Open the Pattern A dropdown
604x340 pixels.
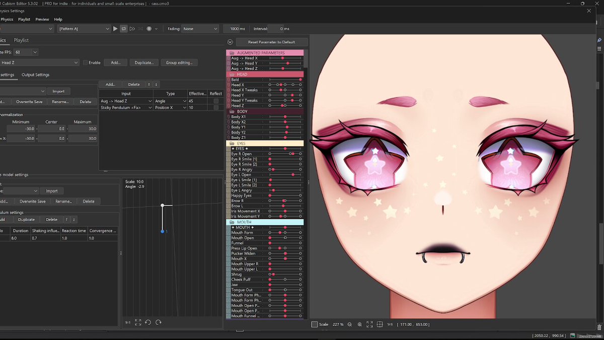tap(84, 29)
